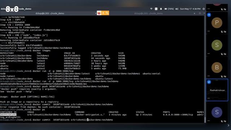Viewport: 231px width, 130px height.
Task: Open more options dots on B tile
Action: (x=209, y=76)
